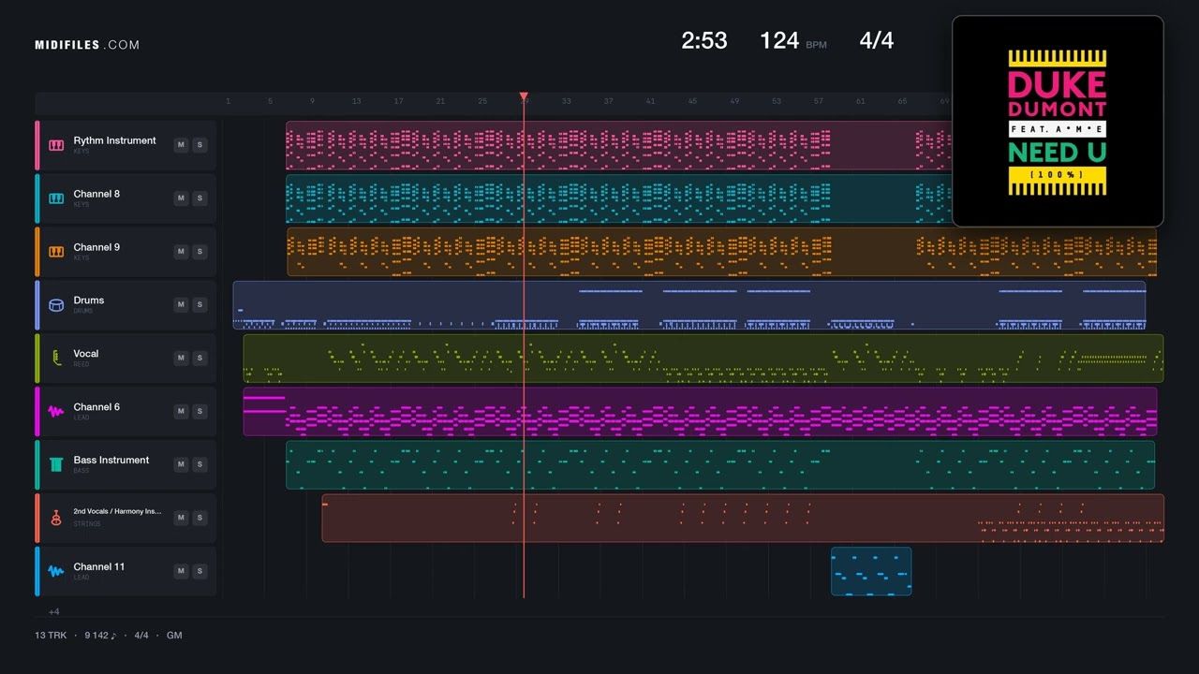
Task: Click the Rythm Instrument keys track icon
Action: (56, 145)
